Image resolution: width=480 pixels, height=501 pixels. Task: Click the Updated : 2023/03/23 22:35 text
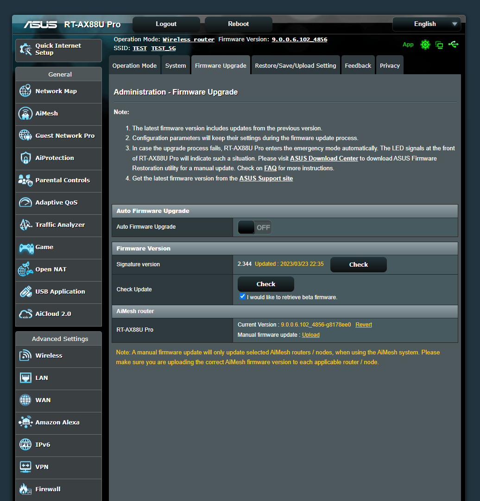point(289,264)
